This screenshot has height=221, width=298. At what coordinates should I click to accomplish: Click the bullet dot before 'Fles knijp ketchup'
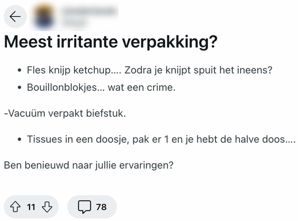click(x=19, y=71)
